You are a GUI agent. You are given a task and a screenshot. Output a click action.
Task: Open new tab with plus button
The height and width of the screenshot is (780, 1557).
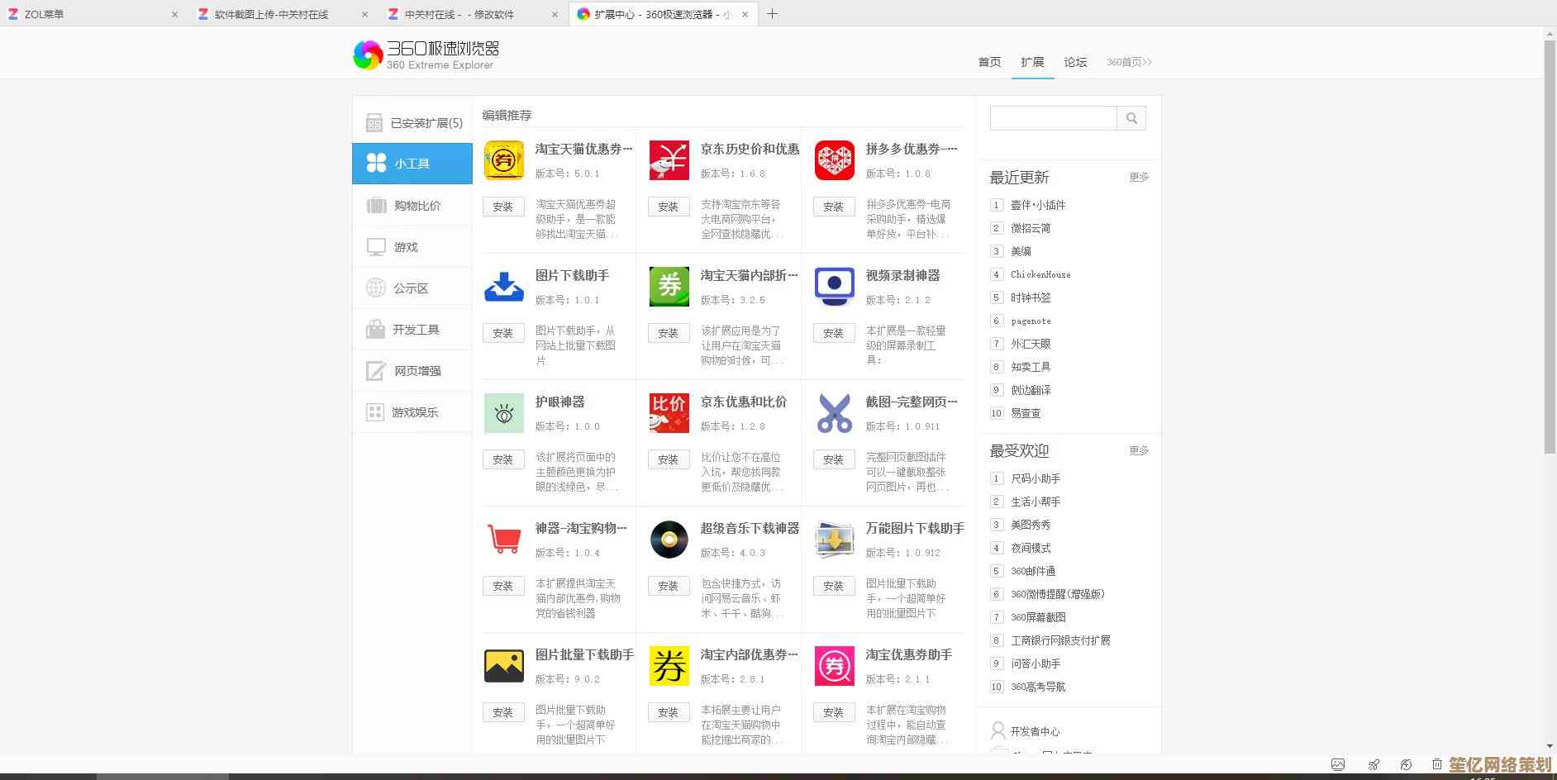pyautogui.click(x=772, y=14)
